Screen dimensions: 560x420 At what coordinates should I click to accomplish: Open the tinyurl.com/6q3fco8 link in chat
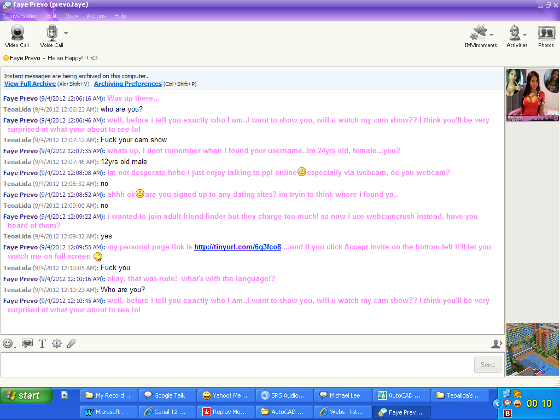237,247
